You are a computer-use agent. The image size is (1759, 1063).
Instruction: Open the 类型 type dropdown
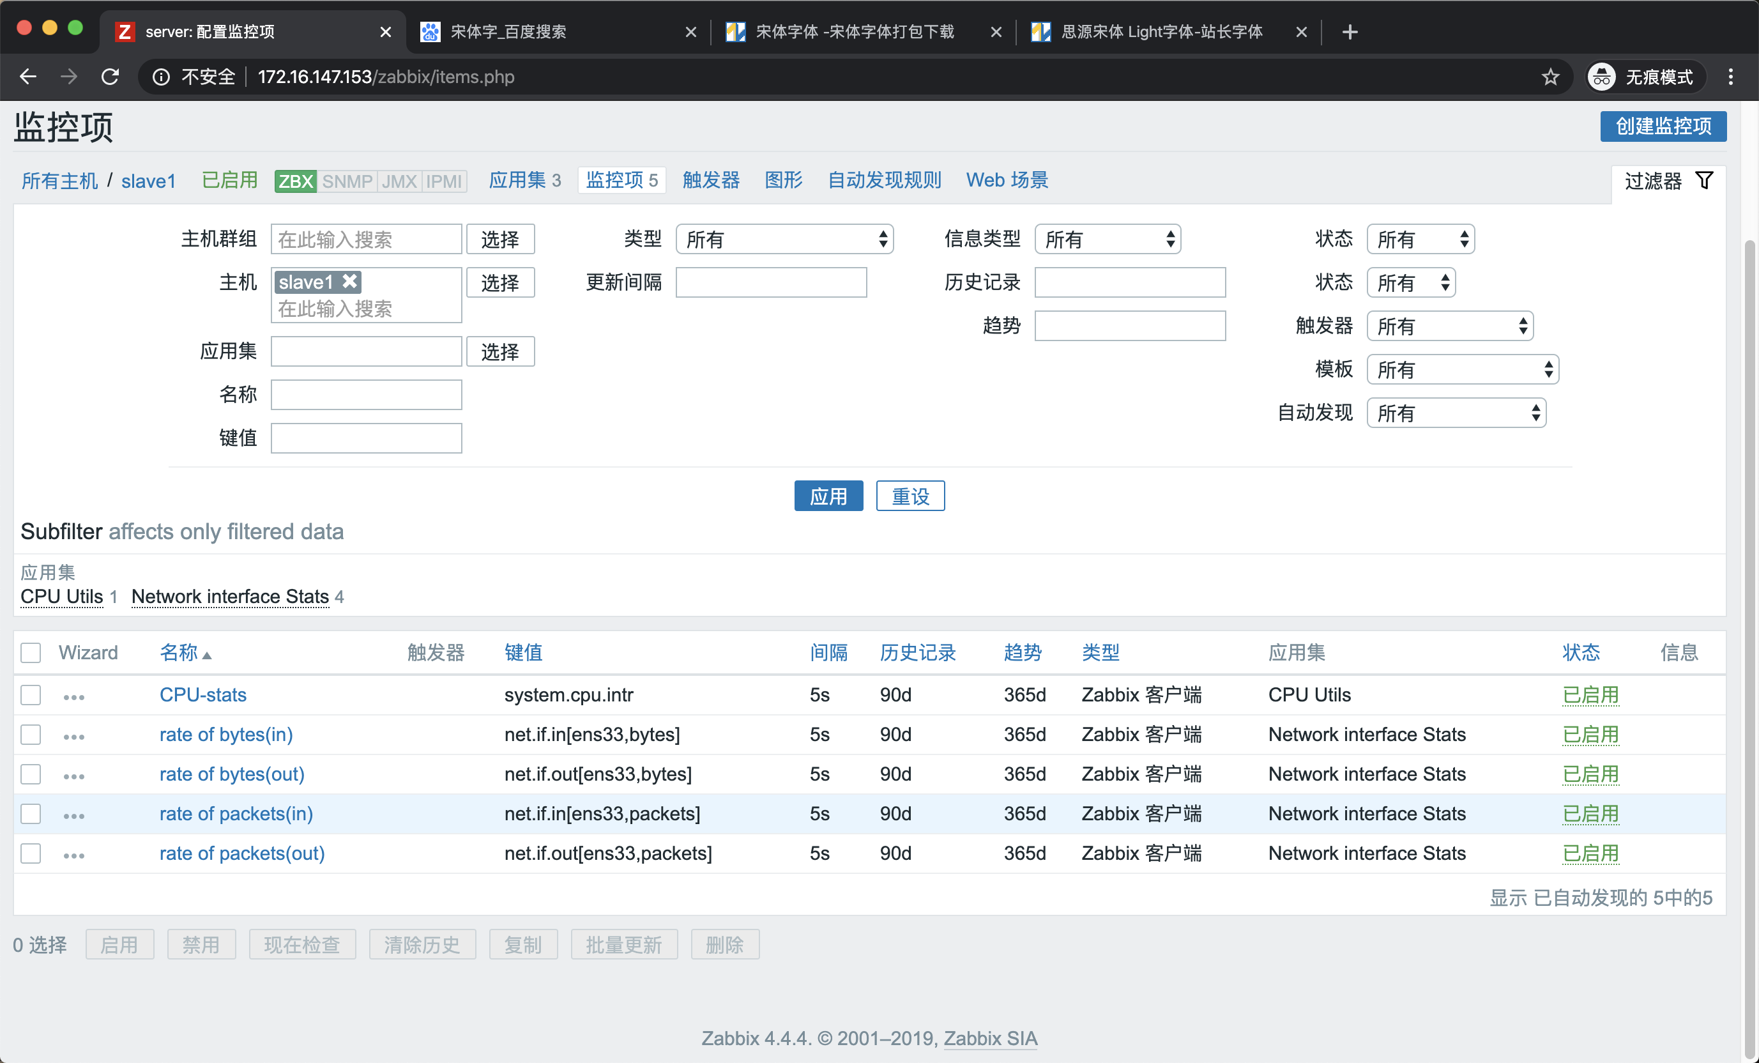[x=784, y=239]
